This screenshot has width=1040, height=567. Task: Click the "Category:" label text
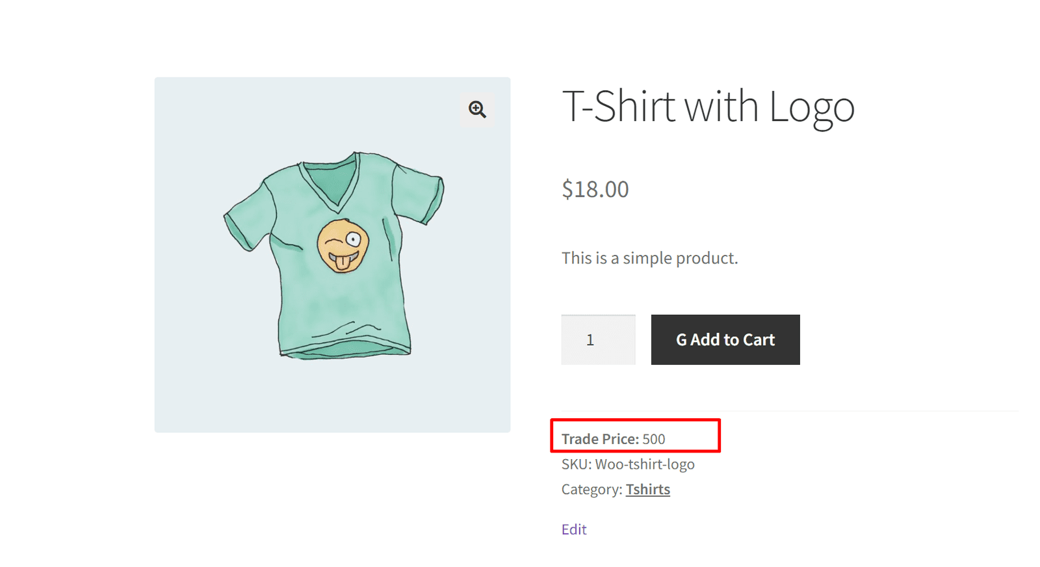[591, 490]
